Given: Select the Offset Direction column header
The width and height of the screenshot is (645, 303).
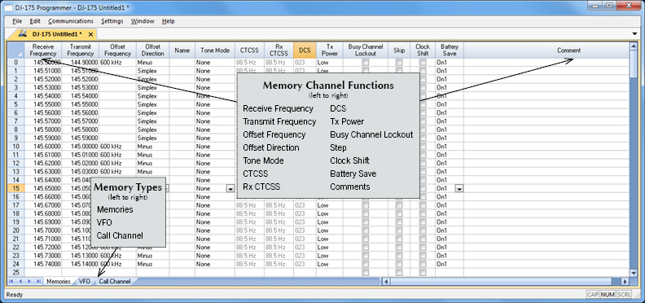Looking at the screenshot, I should click(152, 50).
